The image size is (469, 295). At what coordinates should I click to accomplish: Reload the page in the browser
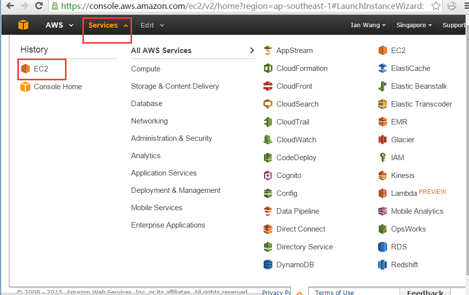pos(39,5)
